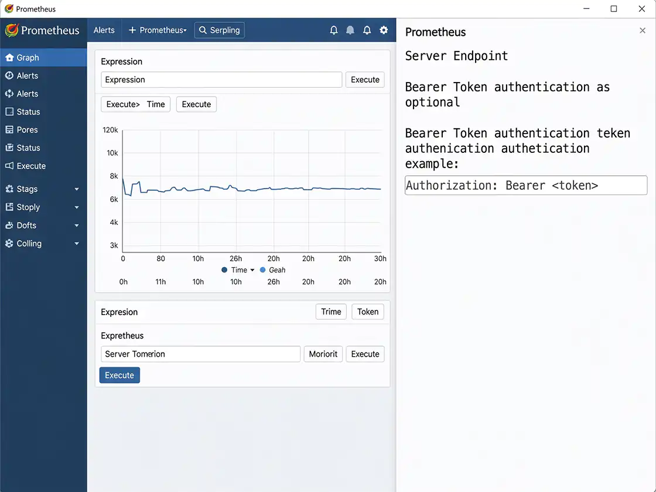
Task: Click the title bar Prometheus app icon
Action: pos(9,9)
